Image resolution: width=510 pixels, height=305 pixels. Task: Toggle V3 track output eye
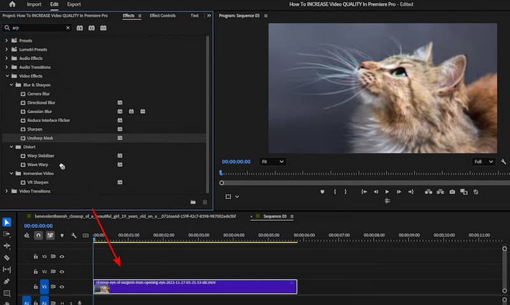point(62,257)
